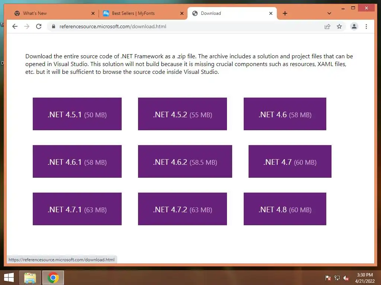Go back to the previous page
Screen dimensions: 381x285
point(15,26)
